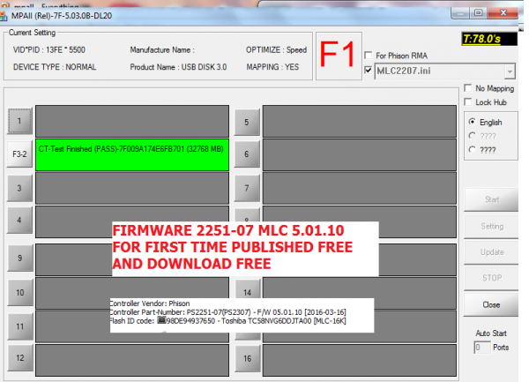The width and height of the screenshot is (529, 382).
Task: Click the gray status panel for port 16
Action: [360, 360]
